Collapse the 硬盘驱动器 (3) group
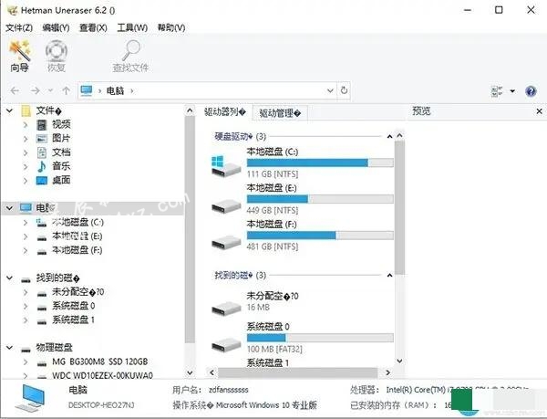Screen dimensions: 547x419 tap(389, 137)
